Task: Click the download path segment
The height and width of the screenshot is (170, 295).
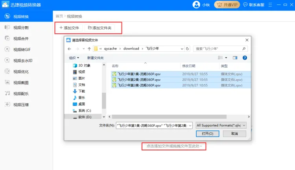Action: click(x=131, y=48)
